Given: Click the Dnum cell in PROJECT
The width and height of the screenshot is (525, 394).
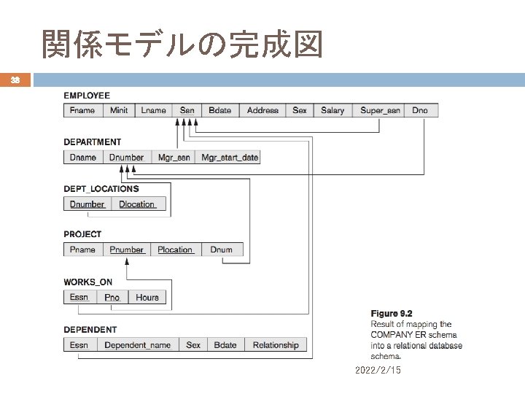Looking at the screenshot, I should (x=222, y=250).
